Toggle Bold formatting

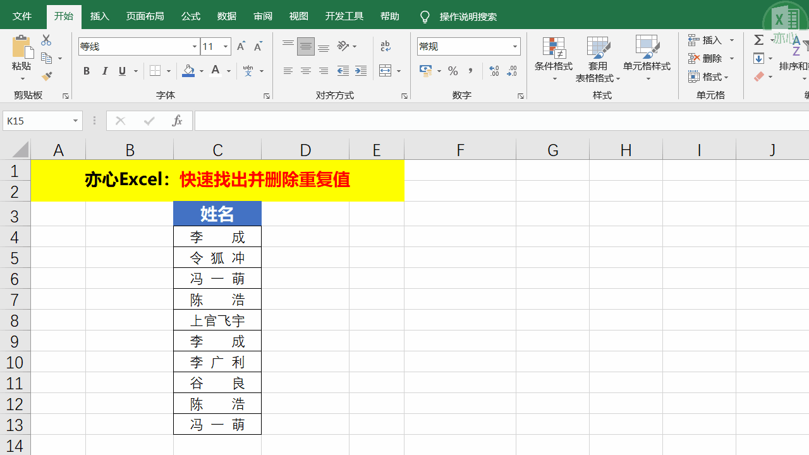[x=87, y=71]
